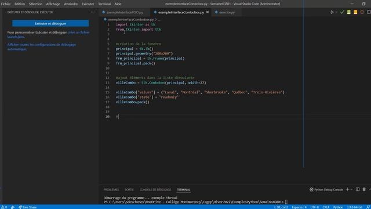Open the new terminal profile dropdown
Image resolution: width=371 pixels, height=209 pixels.
click(x=352, y=190)
